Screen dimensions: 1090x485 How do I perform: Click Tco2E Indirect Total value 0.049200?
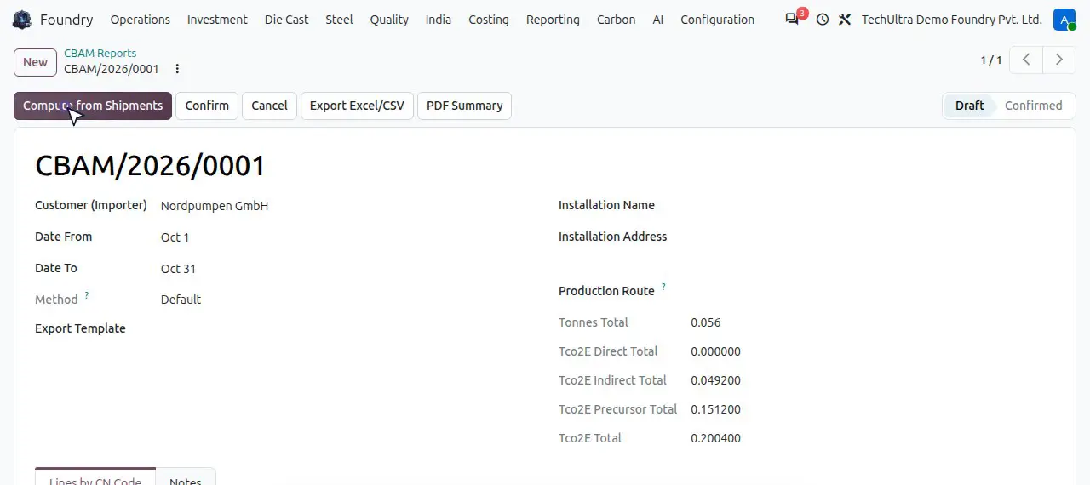click(x=716, y=380)
